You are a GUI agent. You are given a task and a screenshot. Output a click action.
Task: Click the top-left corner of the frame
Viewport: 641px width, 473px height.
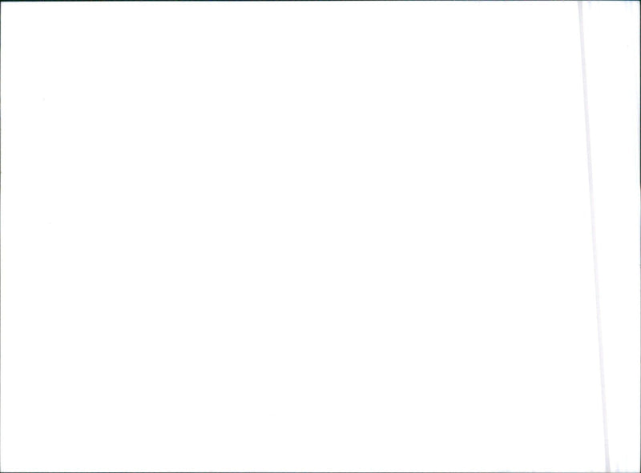coord(1,1)
